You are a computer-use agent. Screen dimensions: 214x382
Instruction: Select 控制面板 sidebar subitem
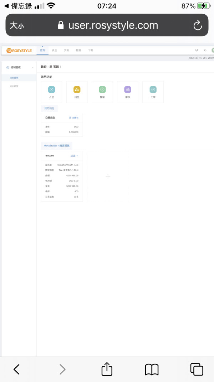(x=19, y=78)
